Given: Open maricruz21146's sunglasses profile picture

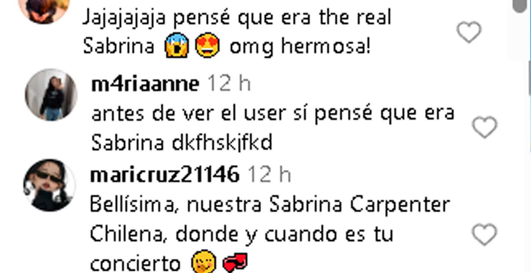Looking at the screenshot, I should click(x=50, y=185).
